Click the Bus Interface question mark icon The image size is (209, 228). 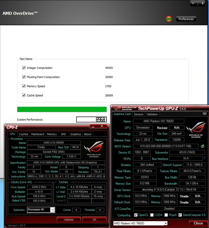(205, 158)
